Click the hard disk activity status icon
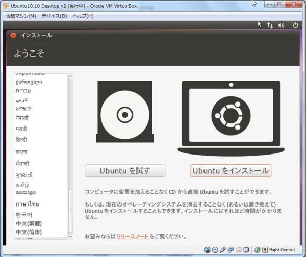 coord(207,250)
